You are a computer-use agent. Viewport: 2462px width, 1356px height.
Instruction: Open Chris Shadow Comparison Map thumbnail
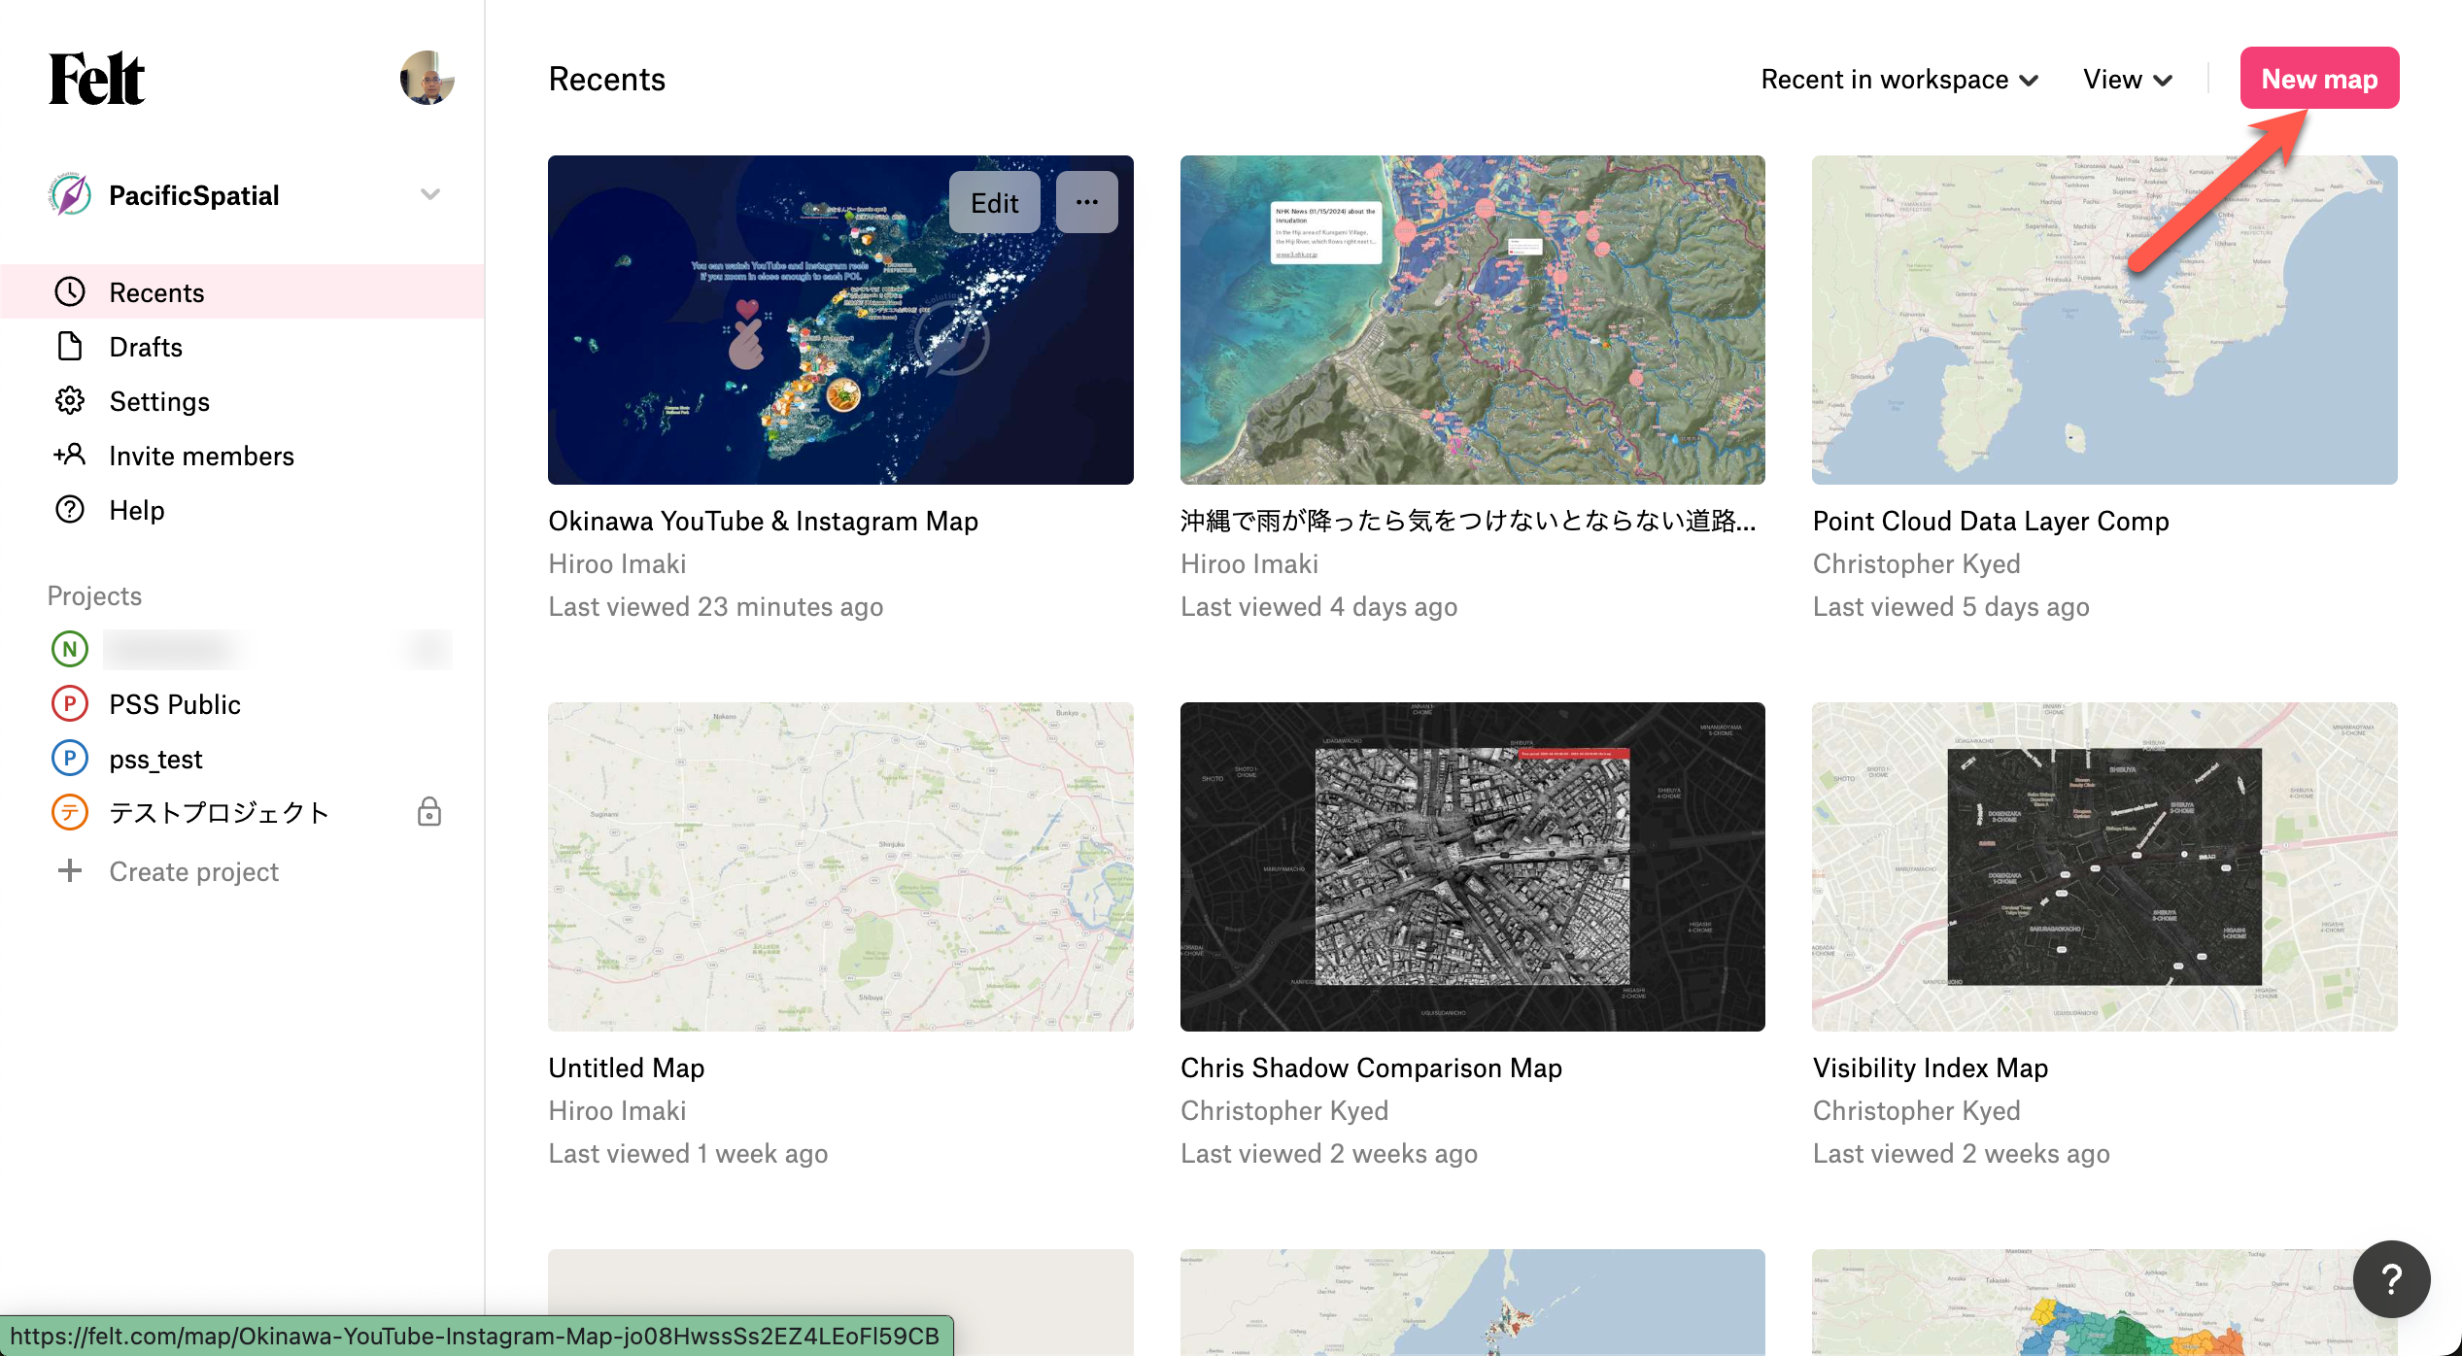1472,866
